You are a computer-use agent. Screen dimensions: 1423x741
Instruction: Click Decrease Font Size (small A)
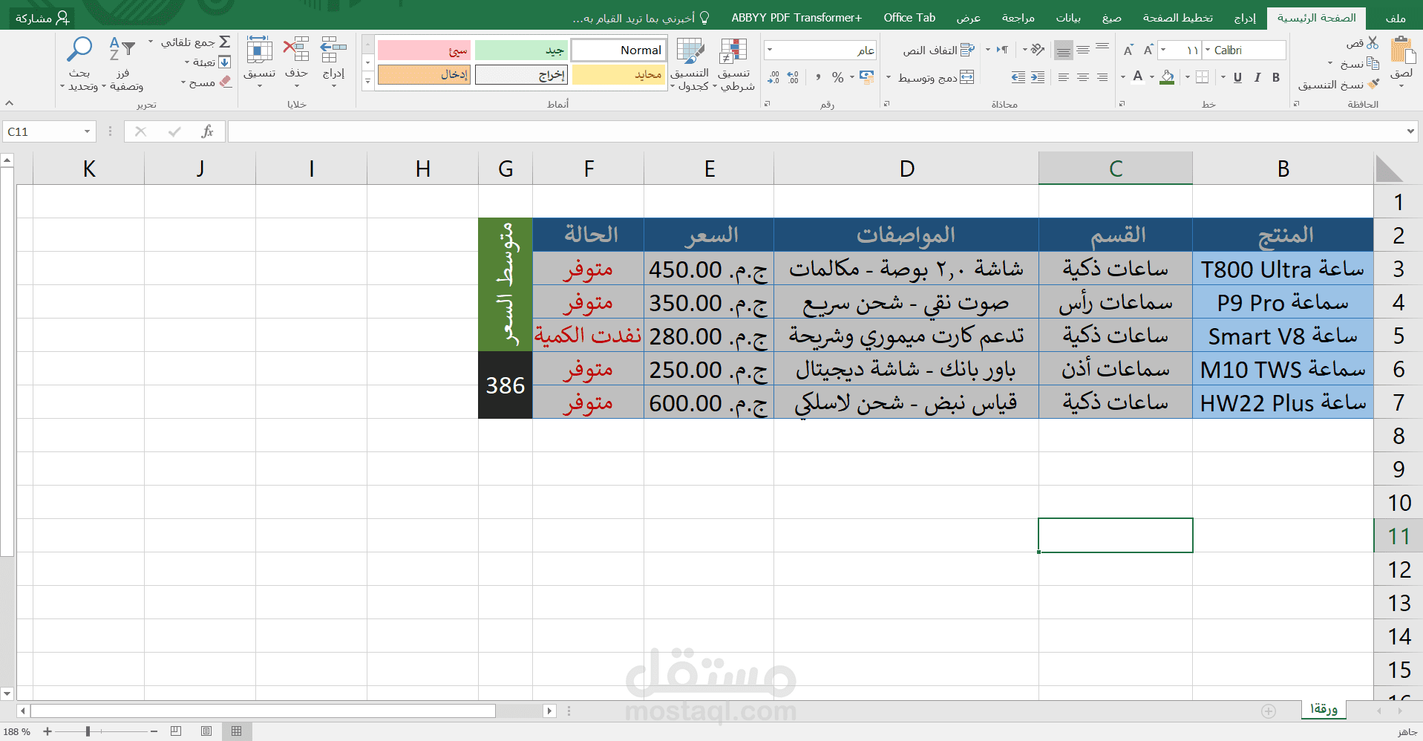tap(1128, 50)
